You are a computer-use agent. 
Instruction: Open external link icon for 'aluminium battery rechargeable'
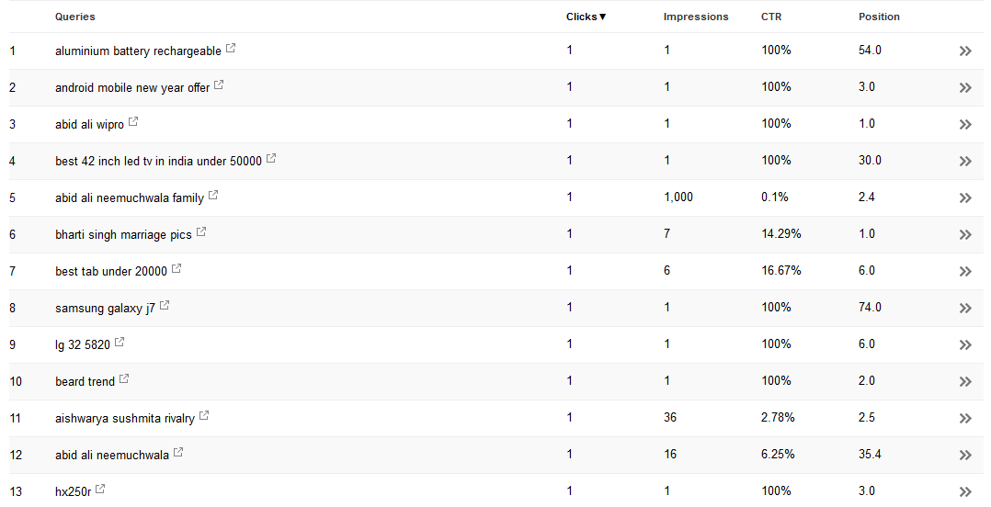click(x=231, y=49)
